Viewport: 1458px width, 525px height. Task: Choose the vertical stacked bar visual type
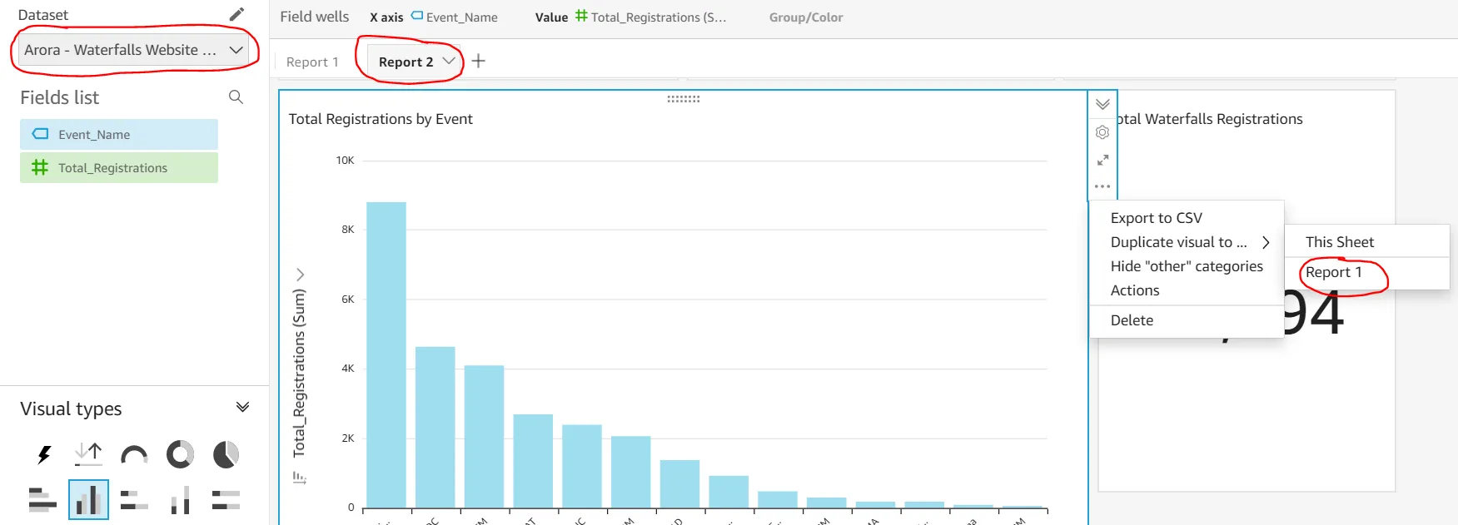180,499
